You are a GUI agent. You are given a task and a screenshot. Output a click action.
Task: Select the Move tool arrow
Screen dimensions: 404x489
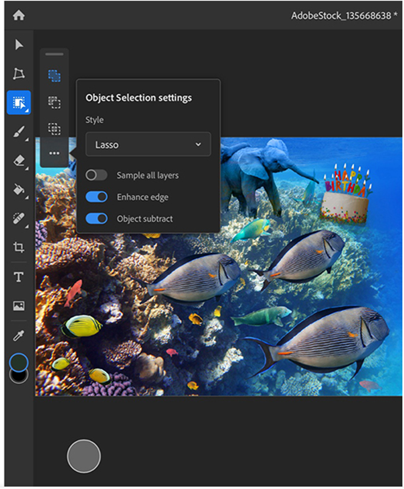[x=19, y=45]
